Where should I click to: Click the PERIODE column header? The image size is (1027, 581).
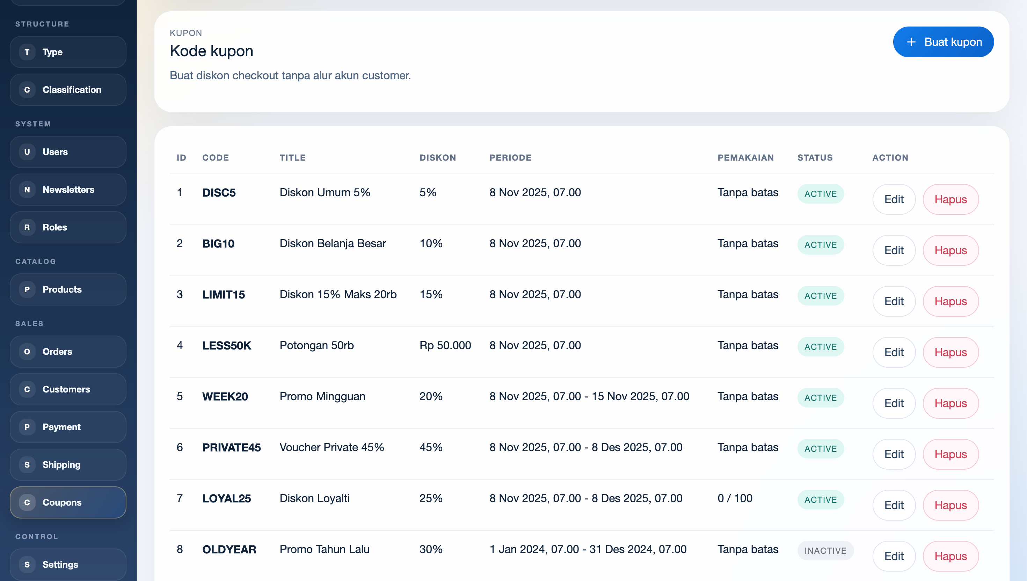pyautogui.click(x=510, y=157)
